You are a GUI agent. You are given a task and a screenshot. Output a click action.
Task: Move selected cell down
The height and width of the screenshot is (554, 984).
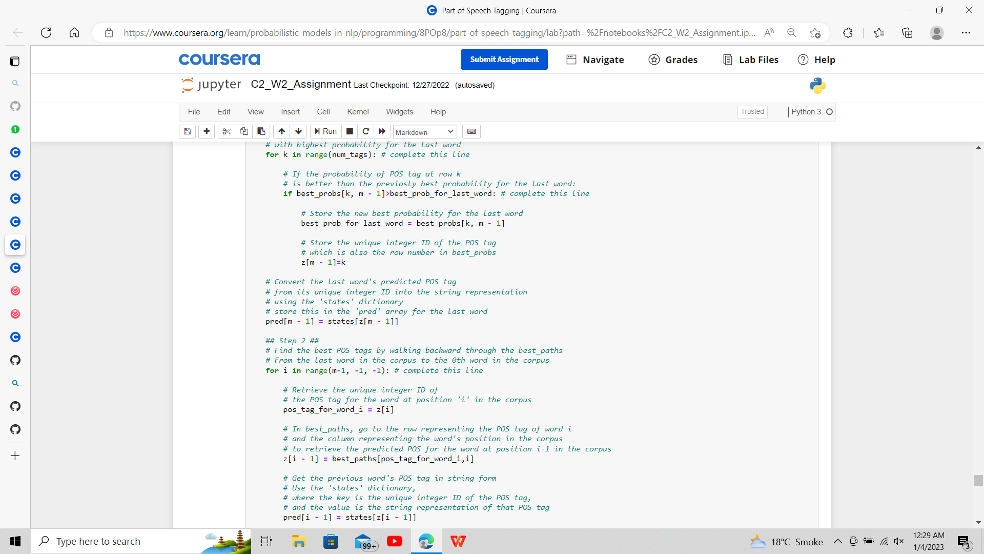(x=298, y=131)
